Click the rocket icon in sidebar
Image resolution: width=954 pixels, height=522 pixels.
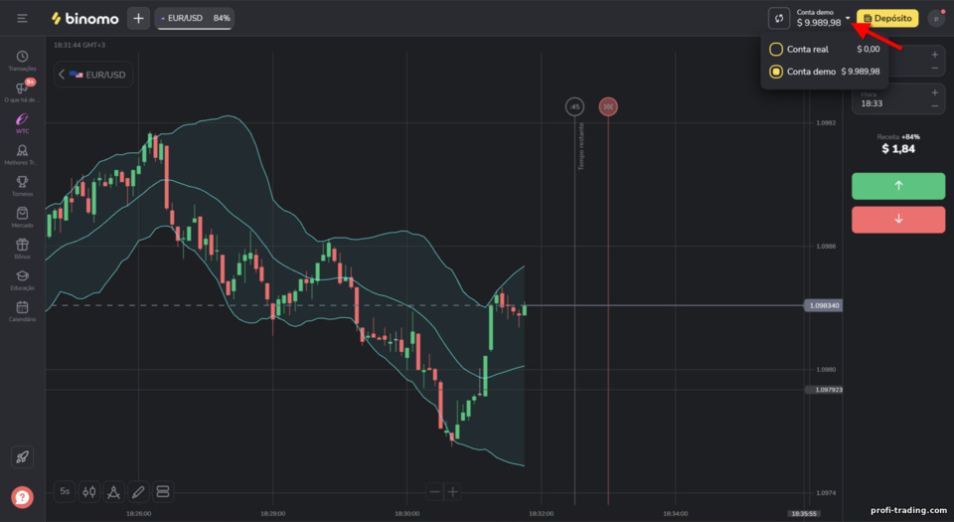coord(22,457)
